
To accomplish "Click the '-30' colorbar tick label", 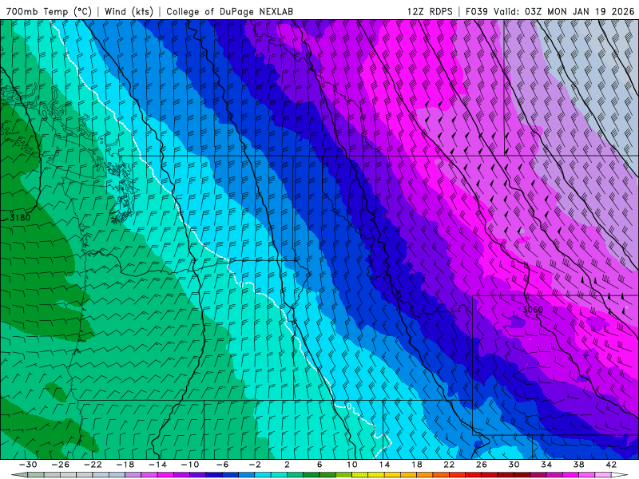I will [28, 465].
